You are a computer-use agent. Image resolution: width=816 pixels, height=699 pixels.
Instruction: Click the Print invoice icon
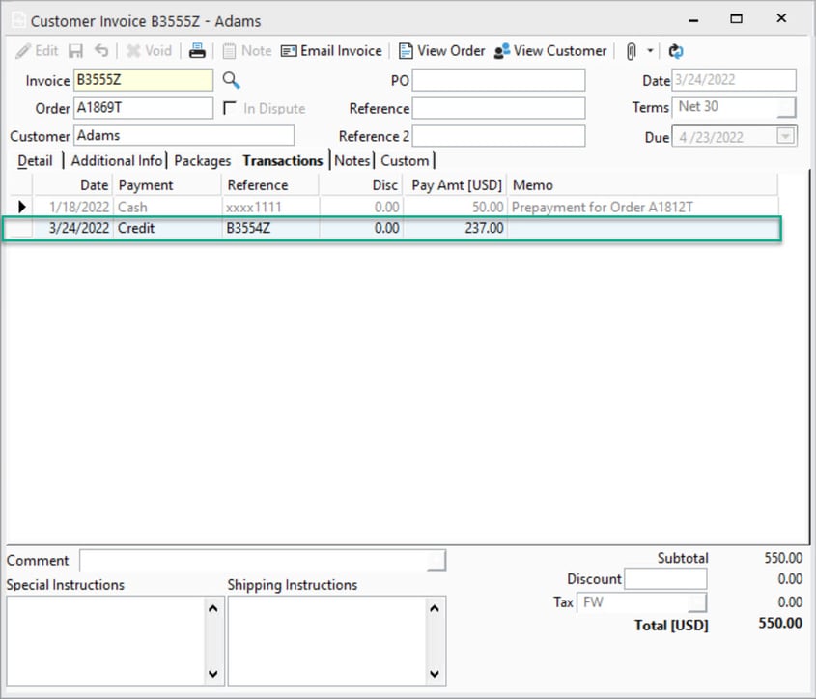point(197,50)
